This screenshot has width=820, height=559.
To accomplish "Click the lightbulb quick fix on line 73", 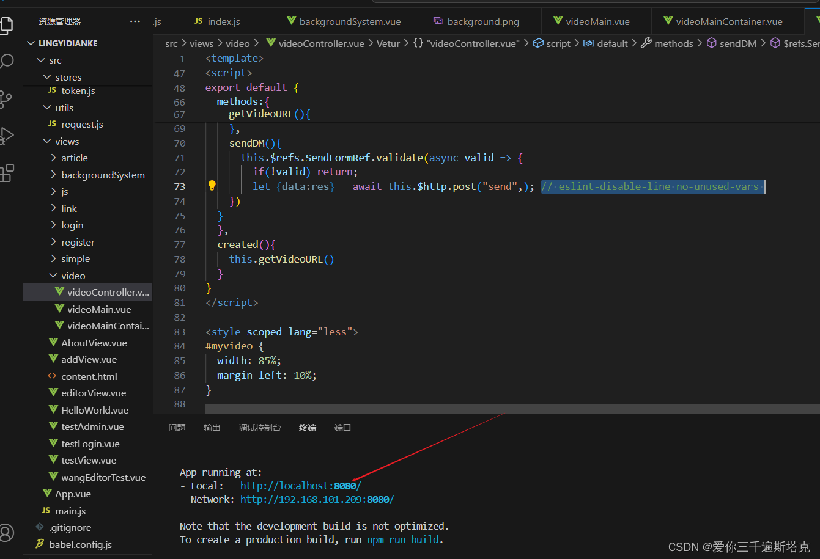I will click(211, 185).
